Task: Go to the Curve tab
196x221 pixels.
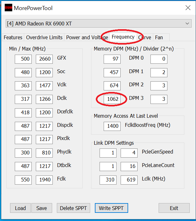Action: (145, 37)
